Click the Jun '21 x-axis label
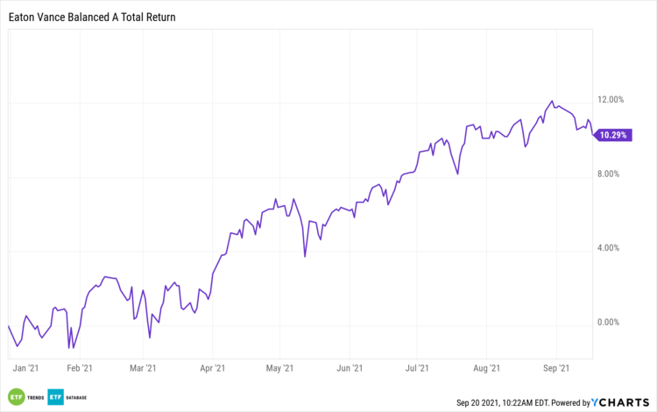 [350, 368]
